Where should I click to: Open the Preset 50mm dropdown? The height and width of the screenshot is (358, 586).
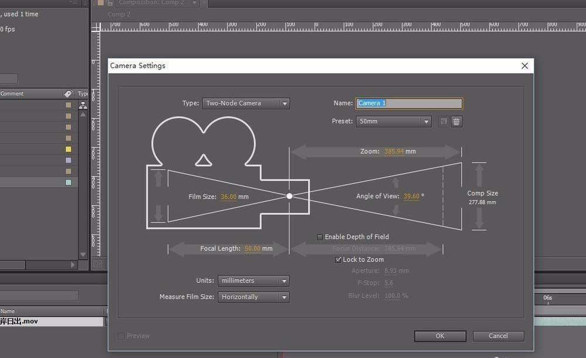tap(394, 122)
